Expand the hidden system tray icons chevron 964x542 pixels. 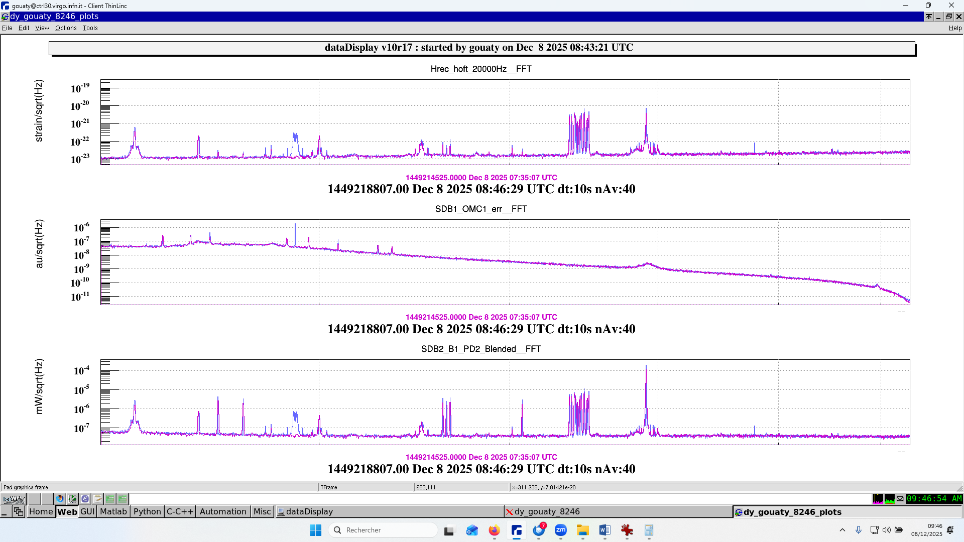842,530
